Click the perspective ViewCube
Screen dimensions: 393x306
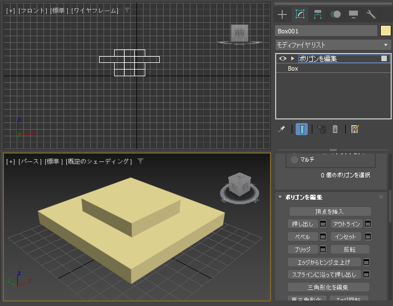(x=239, y=185)
